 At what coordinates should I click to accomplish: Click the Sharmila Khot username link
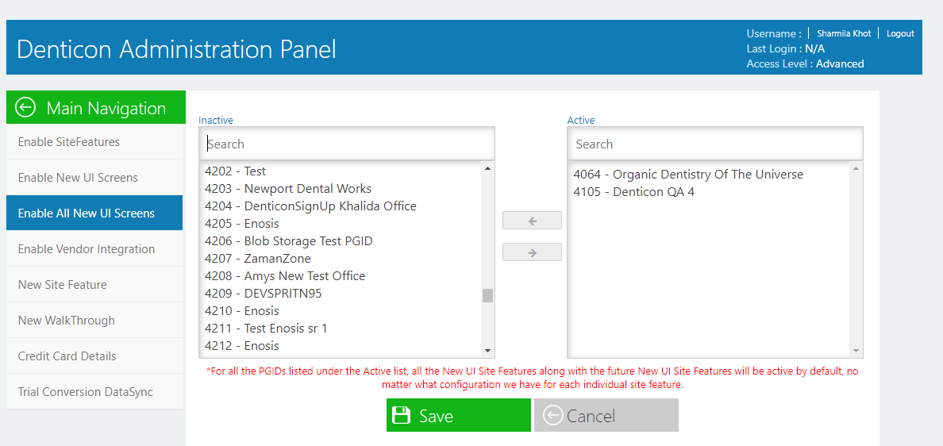(844, 33)
